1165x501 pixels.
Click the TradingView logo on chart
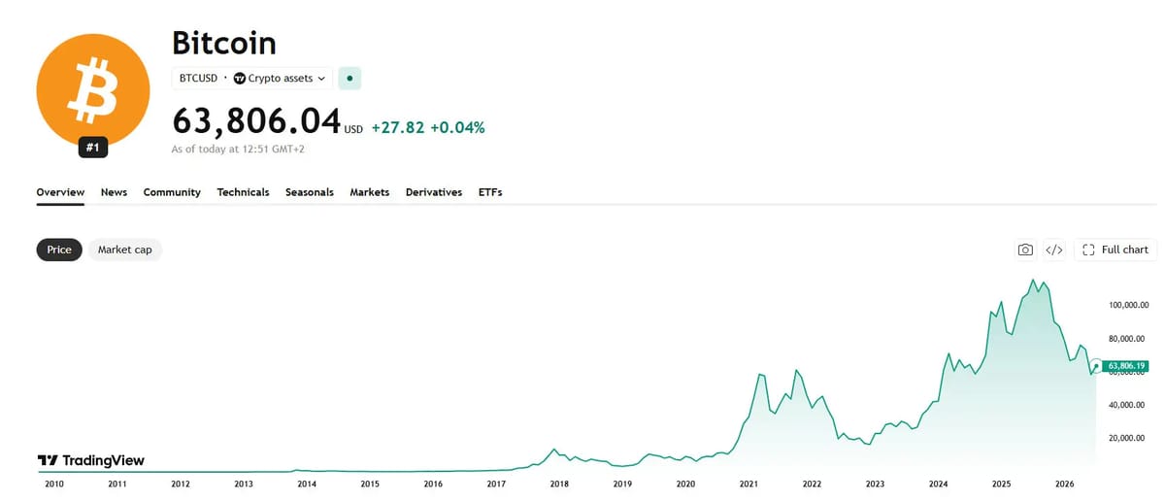[90, 460]
